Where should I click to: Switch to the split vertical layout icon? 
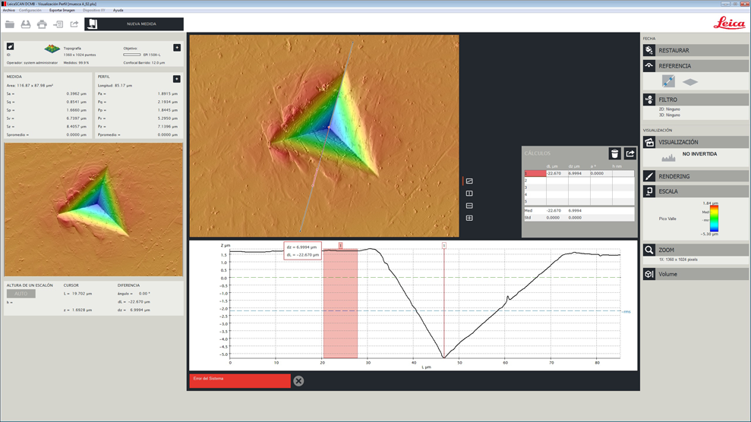[x=469, y=194]
